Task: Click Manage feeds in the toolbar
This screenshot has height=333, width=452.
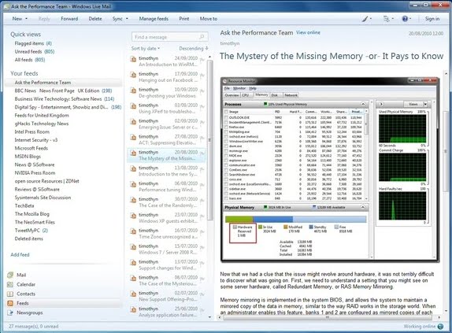Action: click(x=154, y=19)
